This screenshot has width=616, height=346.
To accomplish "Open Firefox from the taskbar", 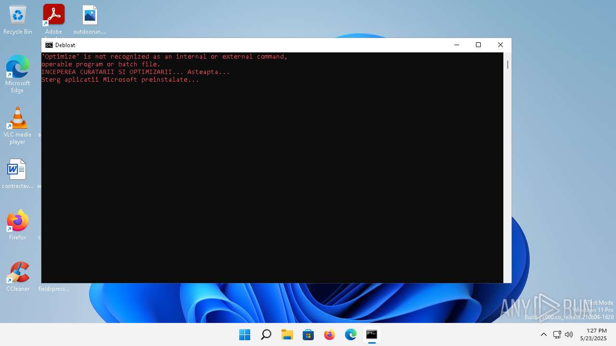I will pos(330,334).
